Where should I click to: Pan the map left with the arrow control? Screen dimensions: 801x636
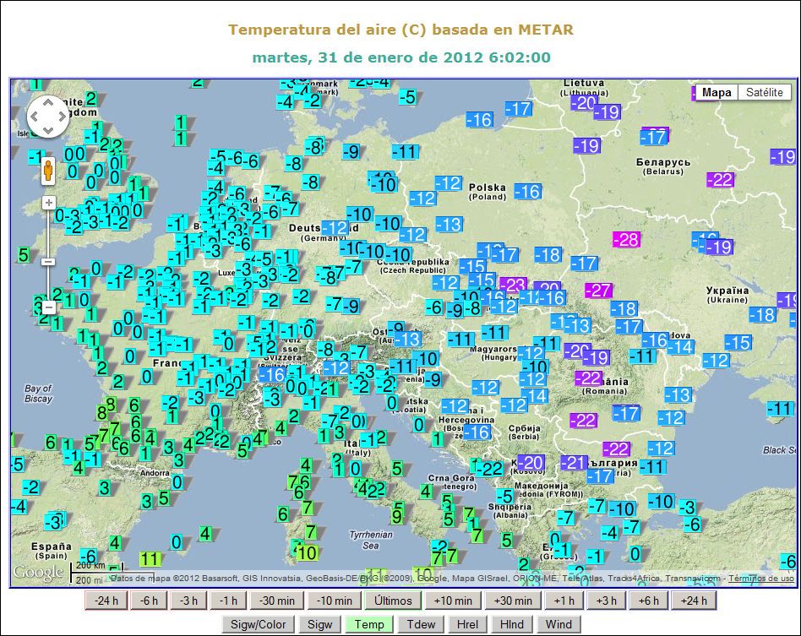35,117
